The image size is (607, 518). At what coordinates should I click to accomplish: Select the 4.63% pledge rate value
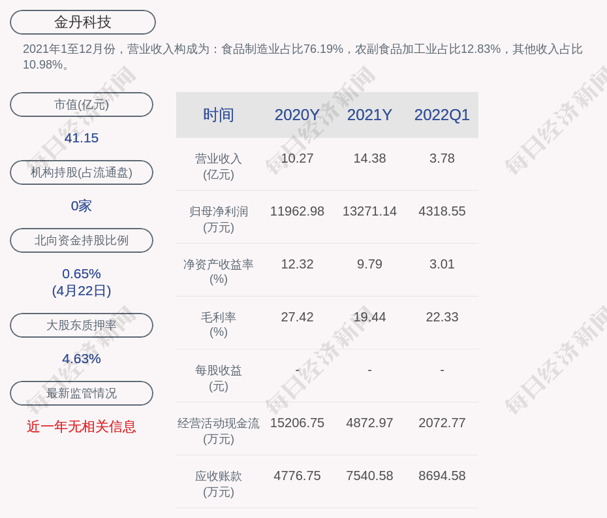point(82,359)
